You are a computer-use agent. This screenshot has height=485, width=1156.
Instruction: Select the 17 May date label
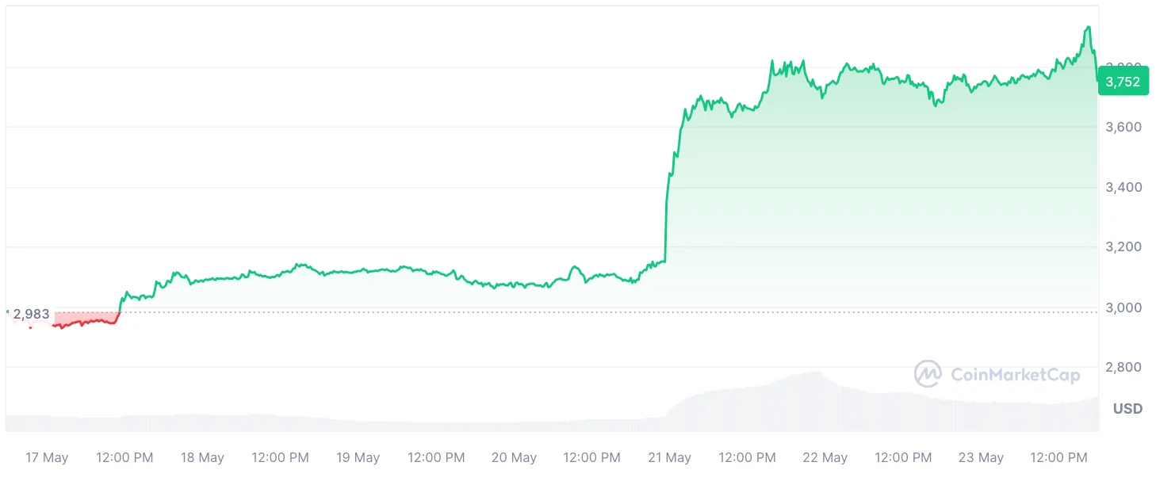[x=47, y=458]
